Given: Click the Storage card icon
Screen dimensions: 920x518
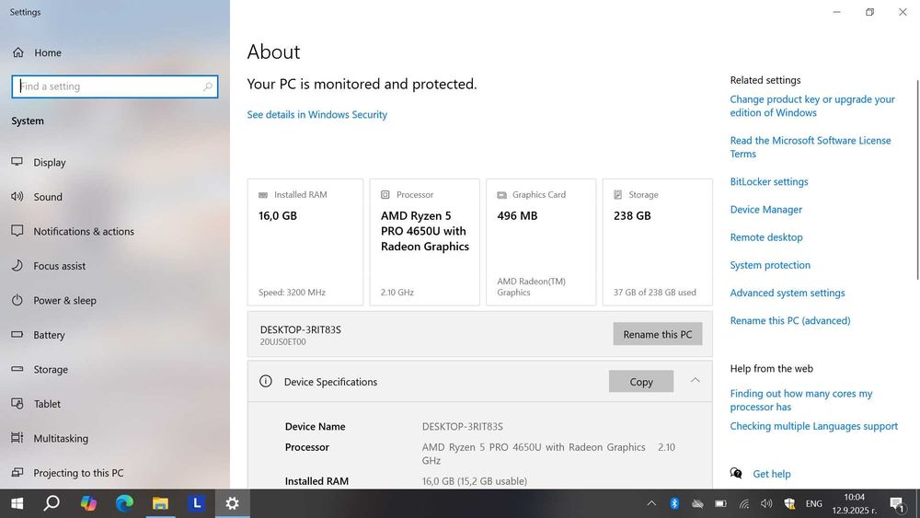Looking at the screenshot, I should 618,195.
